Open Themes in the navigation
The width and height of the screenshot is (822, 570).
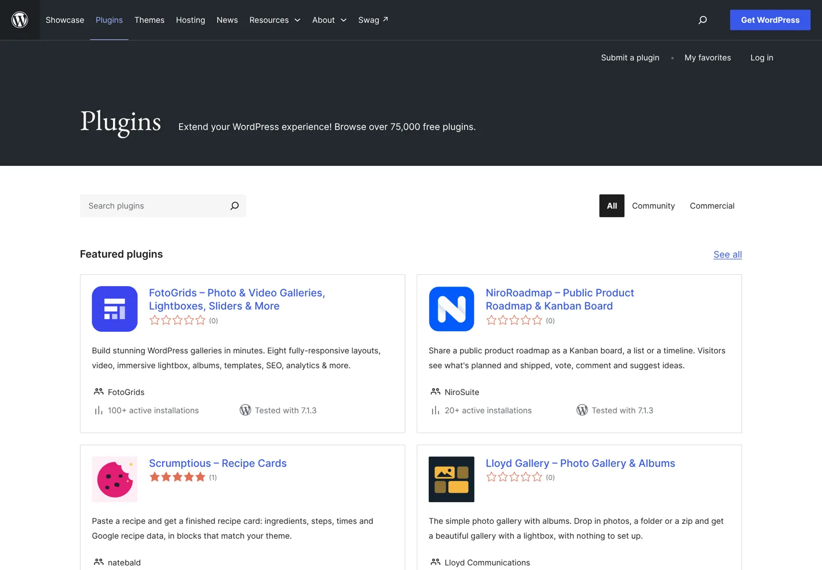(150, 20)
